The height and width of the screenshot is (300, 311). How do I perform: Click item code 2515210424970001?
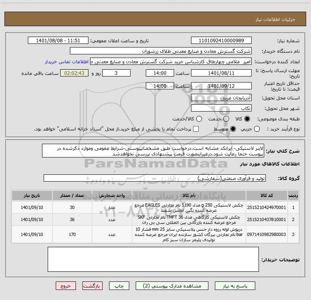click(267, 207)
